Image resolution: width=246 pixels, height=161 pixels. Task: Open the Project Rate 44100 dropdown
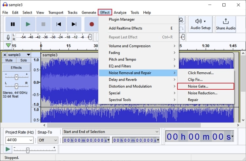(x=19, y=140)
